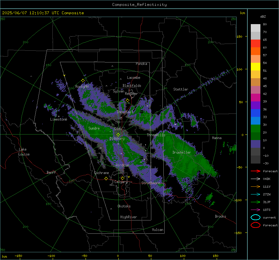This screenshot has width=279, height=260.
Task: Click the Ponoka label
Action: [x=141, y=64]
